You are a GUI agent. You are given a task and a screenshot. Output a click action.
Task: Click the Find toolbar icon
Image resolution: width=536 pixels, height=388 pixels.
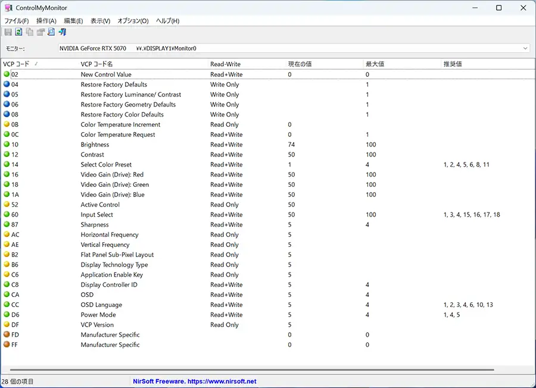(51, 32)
